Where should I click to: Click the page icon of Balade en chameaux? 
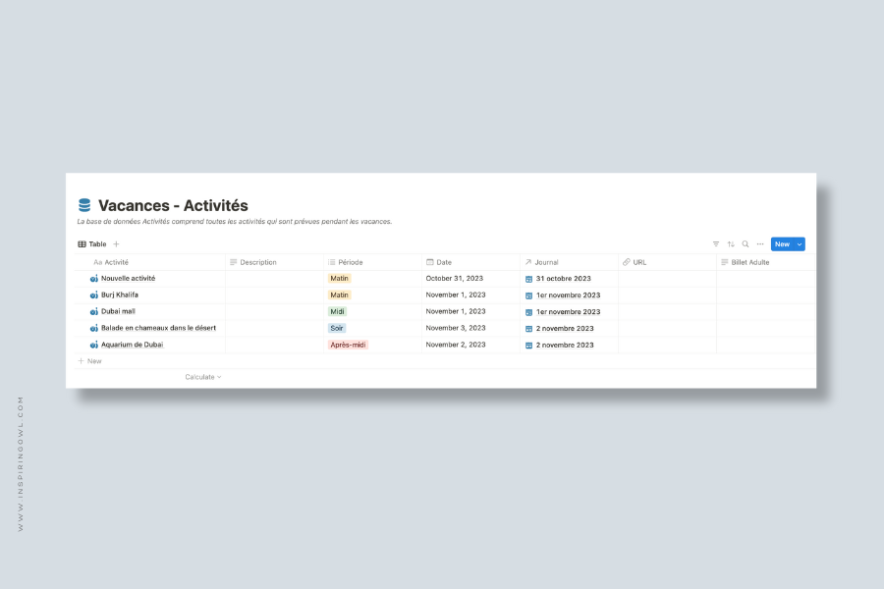(93, 328)
